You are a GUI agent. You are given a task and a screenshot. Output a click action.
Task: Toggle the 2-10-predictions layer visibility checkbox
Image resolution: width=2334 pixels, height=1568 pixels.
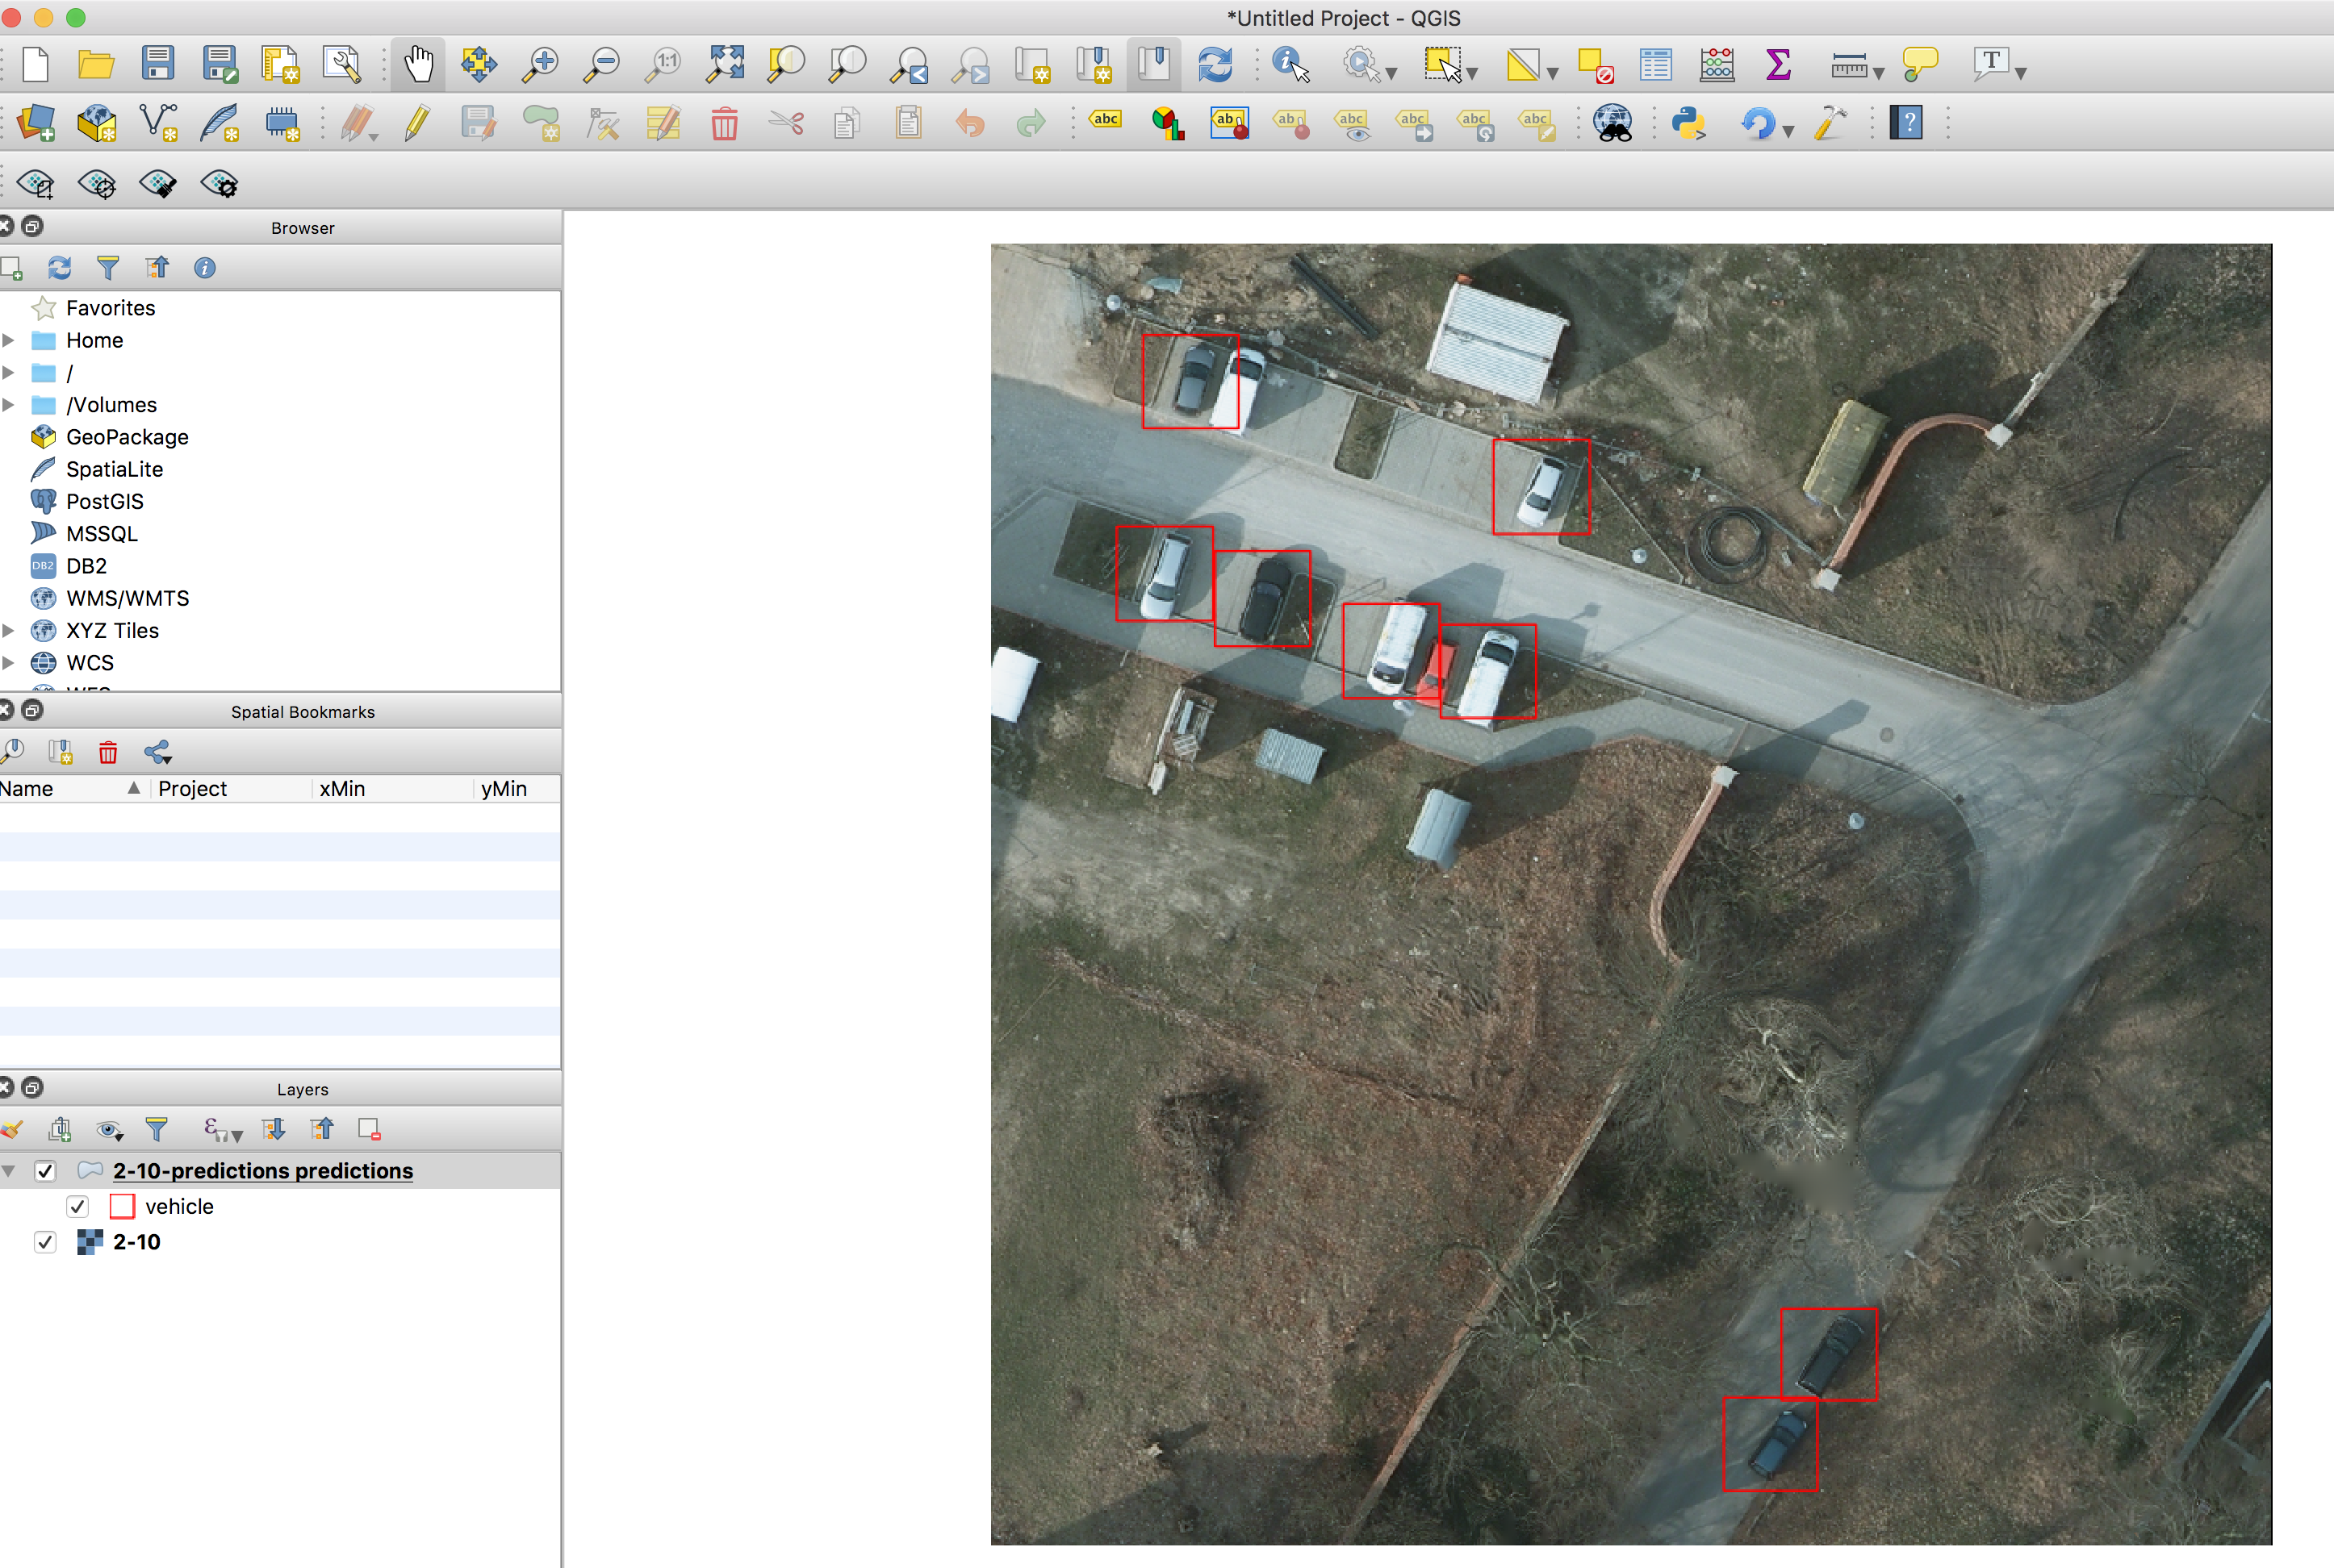(x=45, y=1170)
